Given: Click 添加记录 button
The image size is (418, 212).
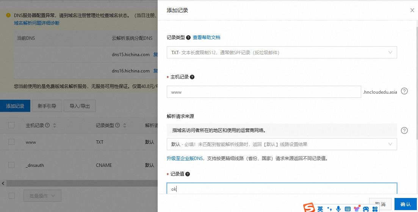Looking at the screenshot, I should click(x=15, y=106).
